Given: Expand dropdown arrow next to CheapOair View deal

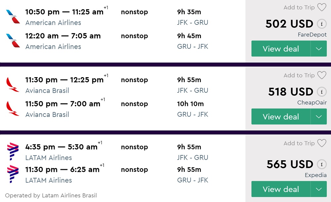Looking at the screenshot, I should click(319, 117).
